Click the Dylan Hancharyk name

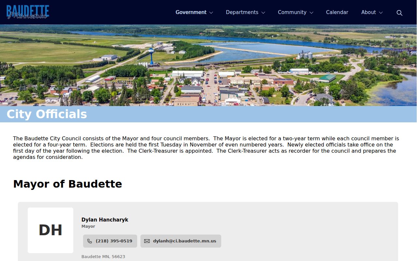pyautogui.click(x=105, y=220)
